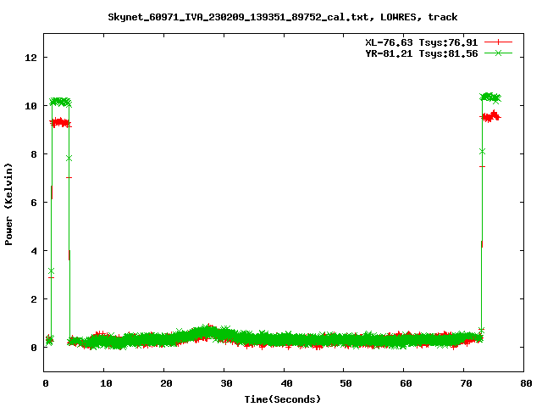
Task: Click the baseline data near 60 seconds
Action: 404,340
